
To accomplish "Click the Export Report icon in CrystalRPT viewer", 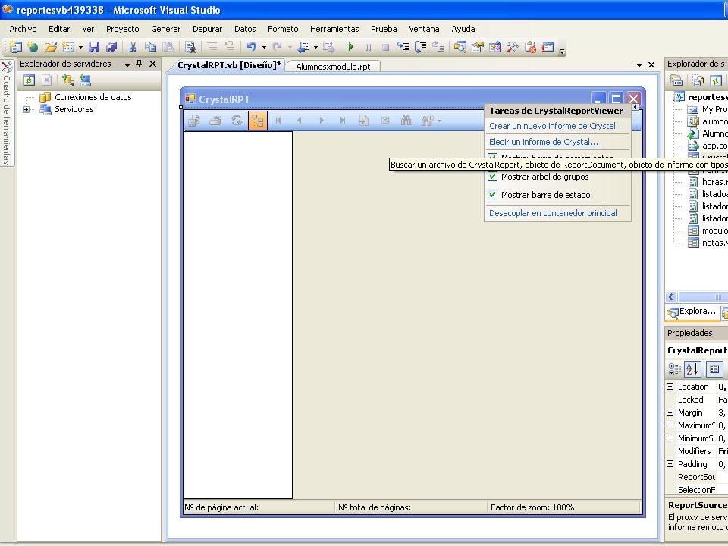I will point(193,121).
